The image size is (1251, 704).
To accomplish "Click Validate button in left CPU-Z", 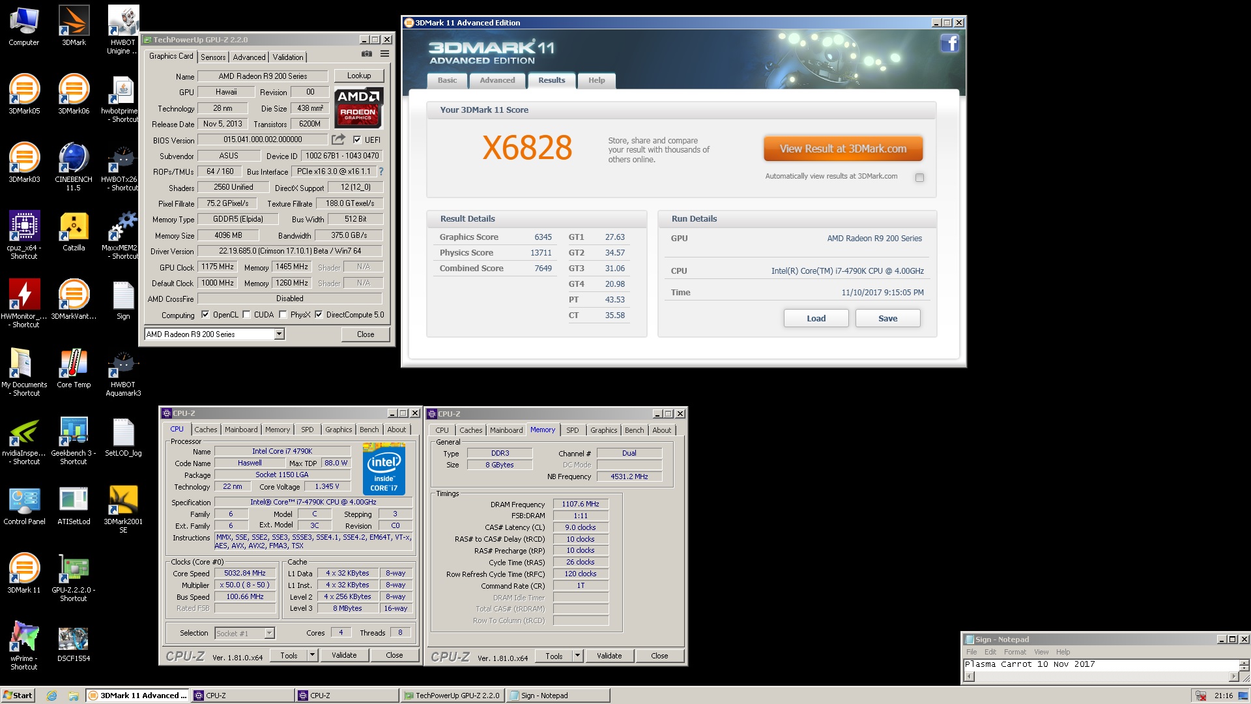I will click(x=344, y=655).
